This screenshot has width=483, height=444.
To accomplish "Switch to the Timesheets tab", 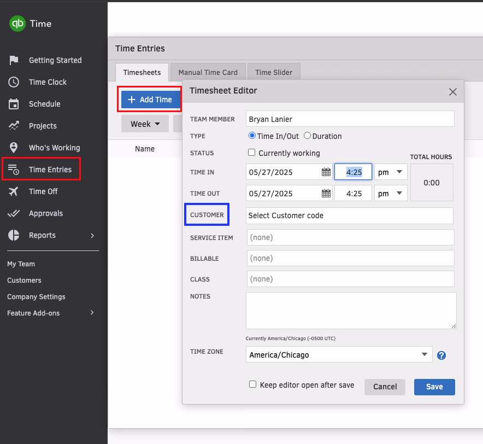I will 142,73.
